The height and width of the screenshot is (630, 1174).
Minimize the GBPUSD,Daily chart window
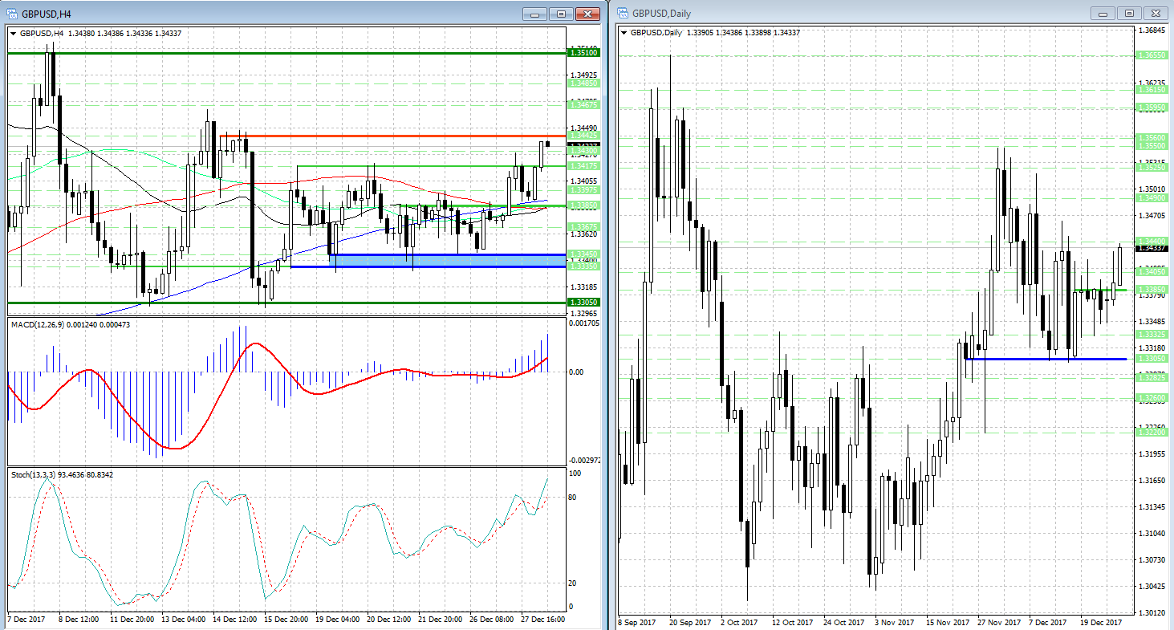click(x=1103, y=14)
